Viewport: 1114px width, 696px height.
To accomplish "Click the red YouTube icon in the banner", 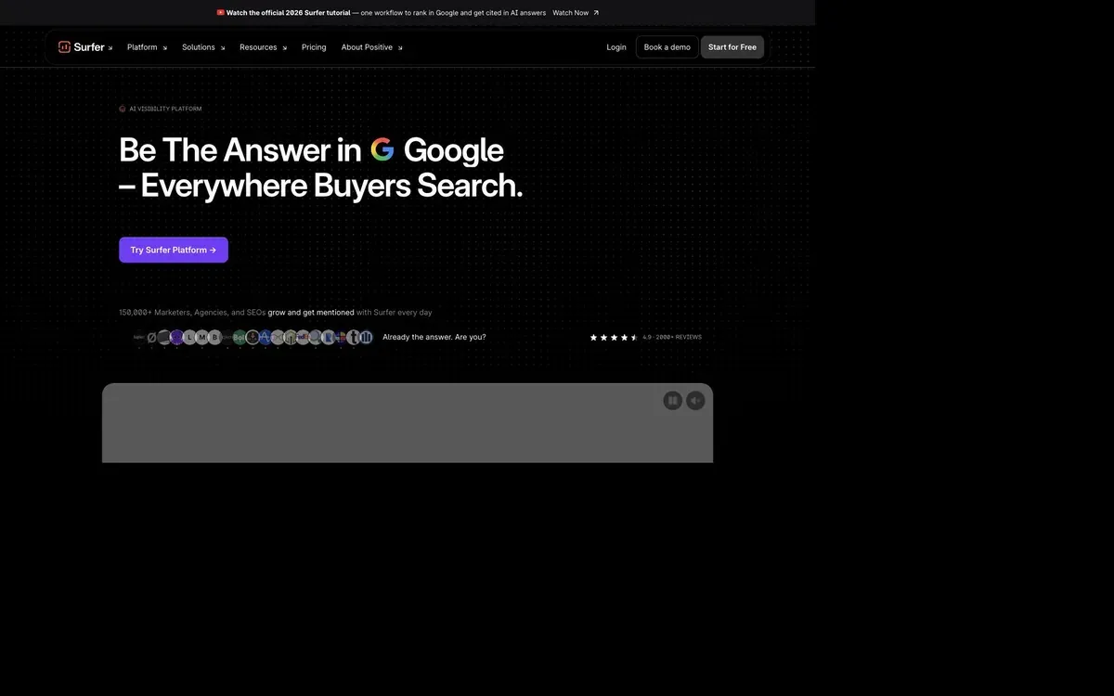I will tap(221, 13).
